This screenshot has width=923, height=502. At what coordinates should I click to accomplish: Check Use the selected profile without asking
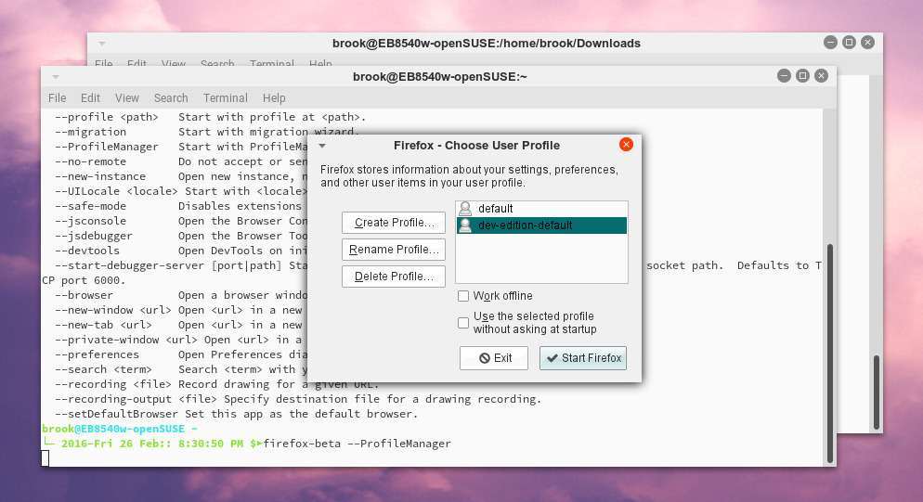point(463,323)
